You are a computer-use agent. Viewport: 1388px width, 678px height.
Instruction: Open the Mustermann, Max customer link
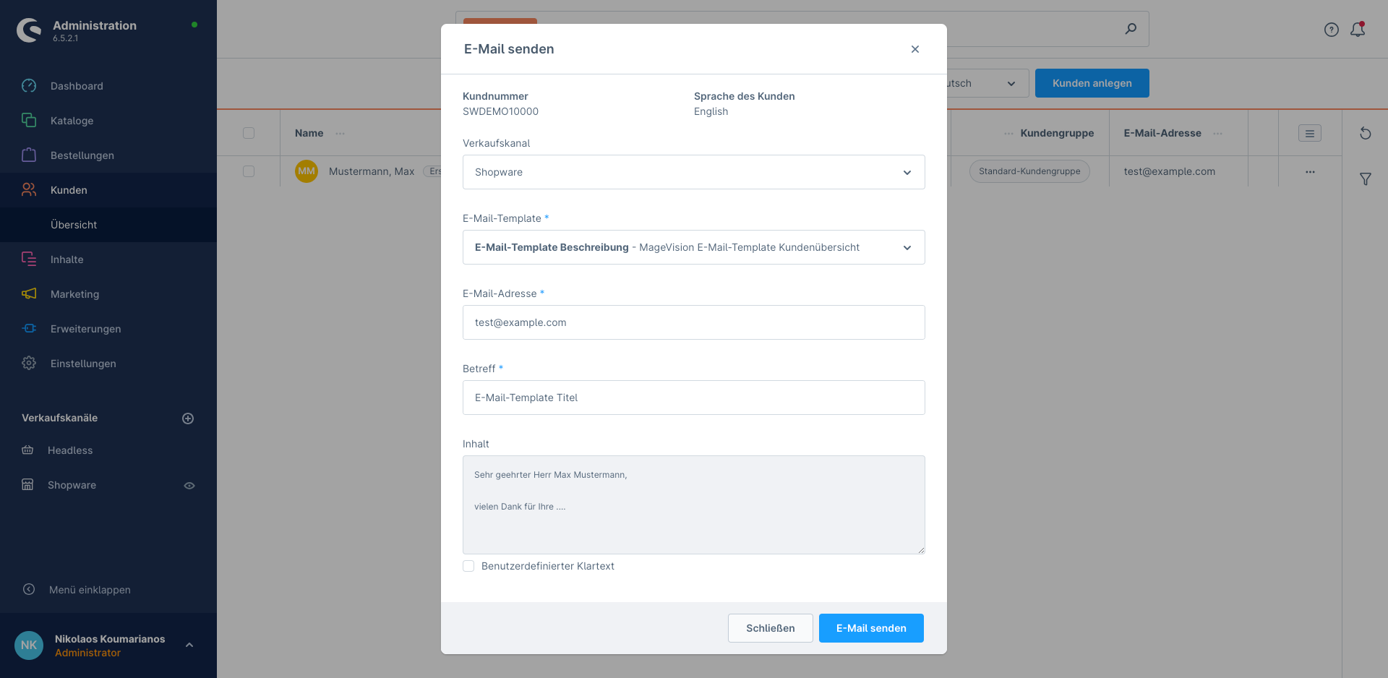tap(372, 171)
